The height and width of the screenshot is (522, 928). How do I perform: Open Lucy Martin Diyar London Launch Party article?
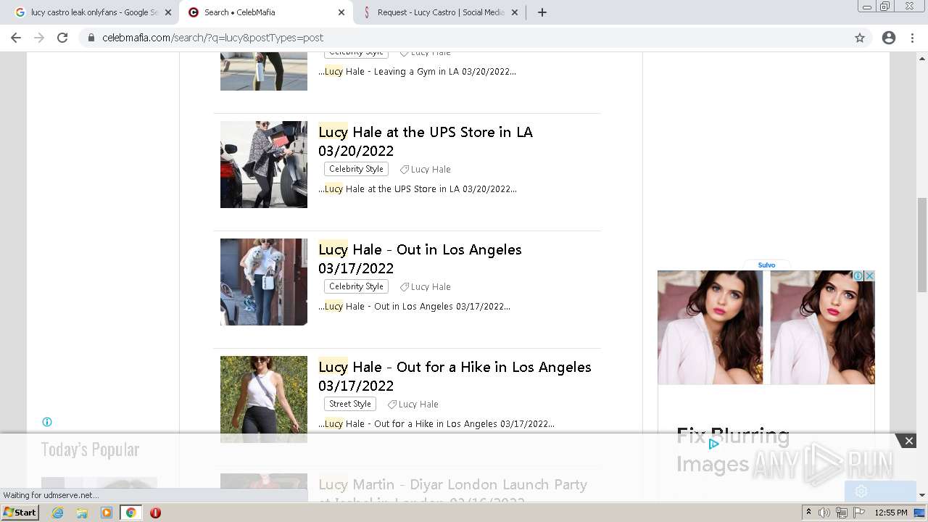coord(452,492)
